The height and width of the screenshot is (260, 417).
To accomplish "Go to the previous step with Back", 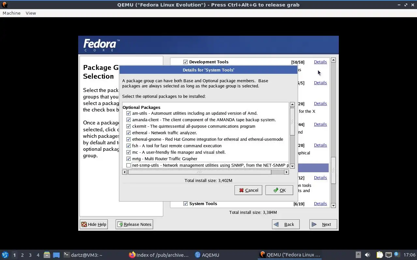I will [x=286, y=224].
